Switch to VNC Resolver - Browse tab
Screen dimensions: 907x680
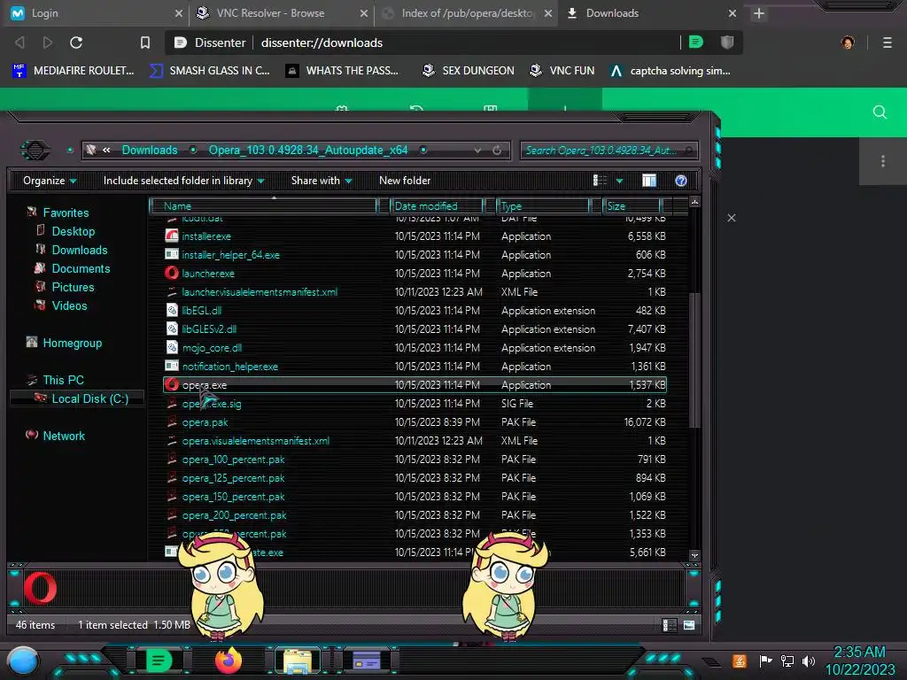point(282,12)
